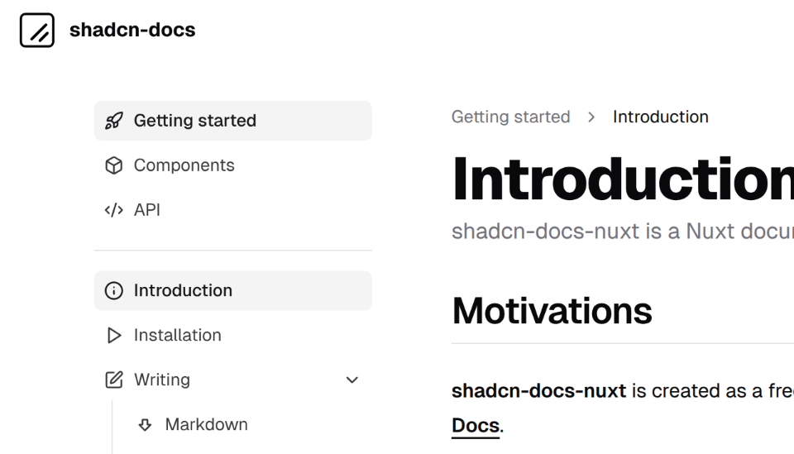Click the shadcn-docs site title
The width and height of the screenshot is (794, 454).
pyautogui.click(x=132, y=31)
